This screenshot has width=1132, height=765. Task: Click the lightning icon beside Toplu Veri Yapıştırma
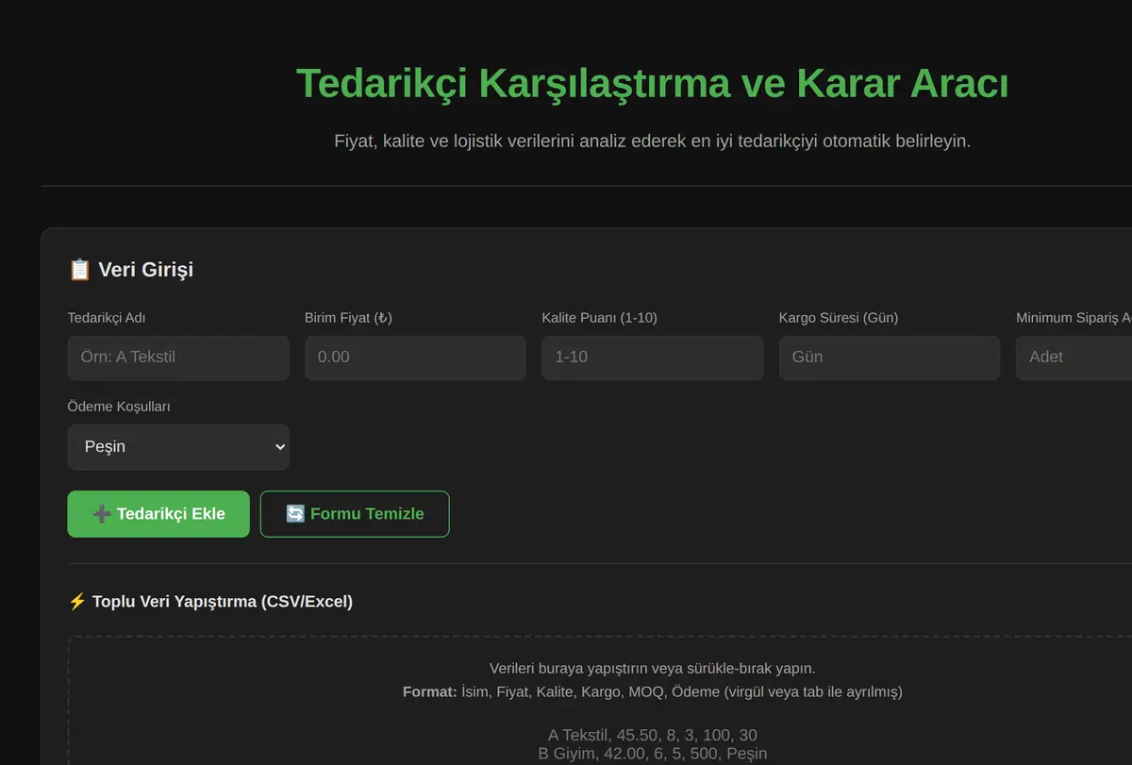click(x=77, y=601)
